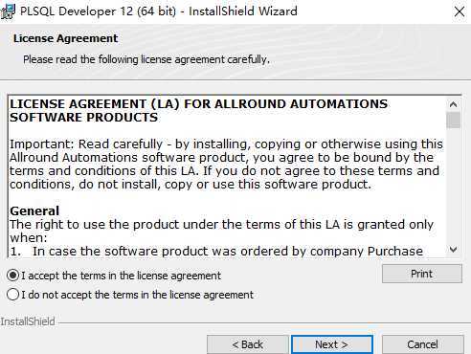Click the 'I accept the terms' label text
The width and height of the screenshot is (471, 354).
pyautogui.click(x=122, y=276)
